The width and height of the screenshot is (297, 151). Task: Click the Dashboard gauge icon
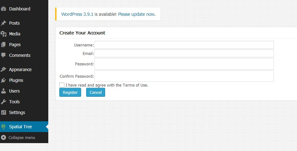pyautogui.click(x=3, y=9)
